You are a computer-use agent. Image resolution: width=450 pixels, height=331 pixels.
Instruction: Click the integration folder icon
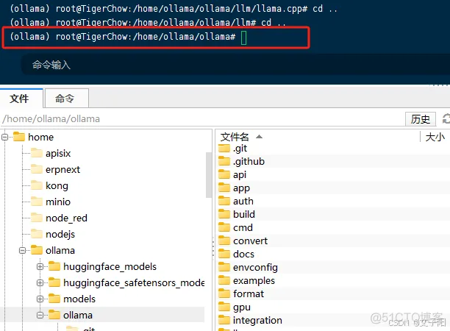tap(224, 320)
